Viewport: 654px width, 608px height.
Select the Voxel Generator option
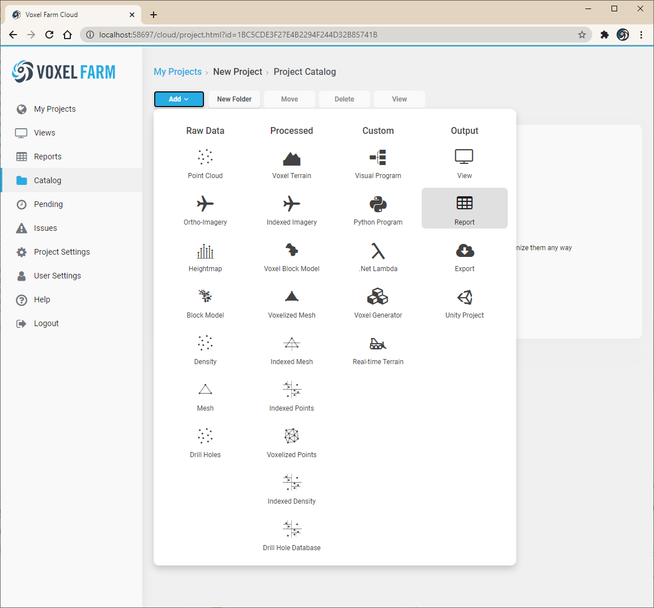(x=378, y=303)
